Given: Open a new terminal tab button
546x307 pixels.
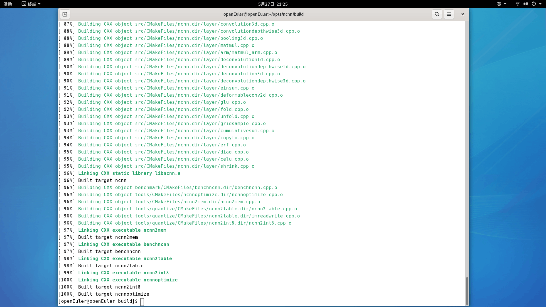Looking at the screenshot, I should pos(65,14).
